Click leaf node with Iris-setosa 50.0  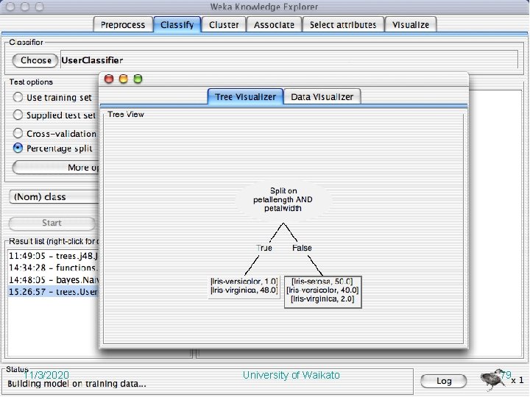click(x=323, y=292)
